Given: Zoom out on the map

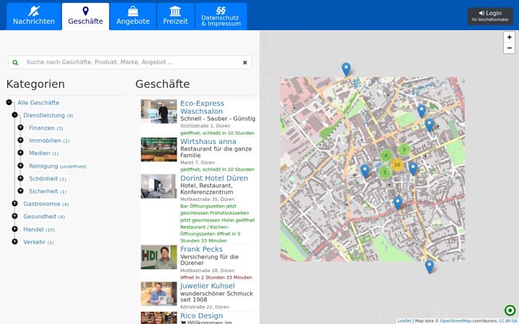Looking at the screenshot, I should point(509,48).
